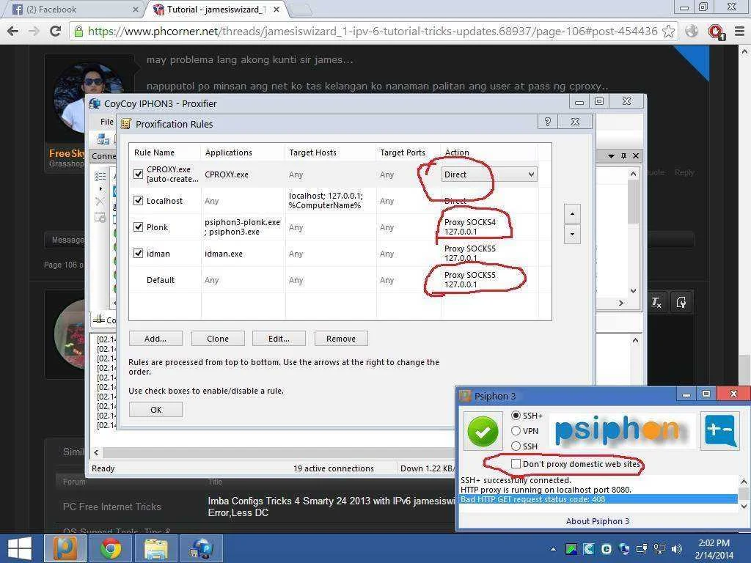Viewport: 751px width, 563px height.
Task: Click the Edit... button
Action: (x=279, y=339)
